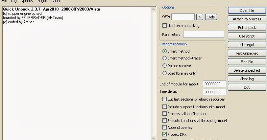Click Delete unpacked button
267x140 pixels.
(x=247, y=70)
